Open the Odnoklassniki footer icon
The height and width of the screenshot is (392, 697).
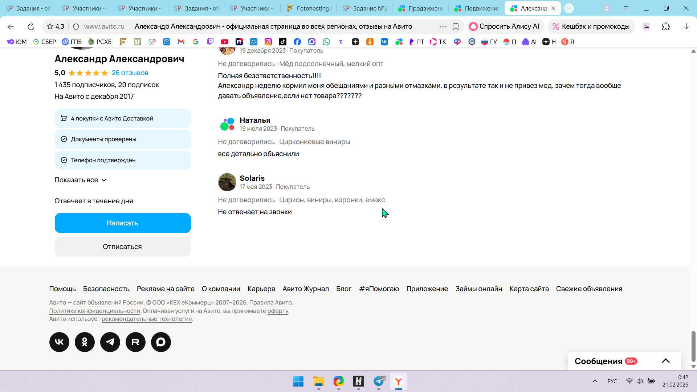pyautogui.click(x=85, y=342)
